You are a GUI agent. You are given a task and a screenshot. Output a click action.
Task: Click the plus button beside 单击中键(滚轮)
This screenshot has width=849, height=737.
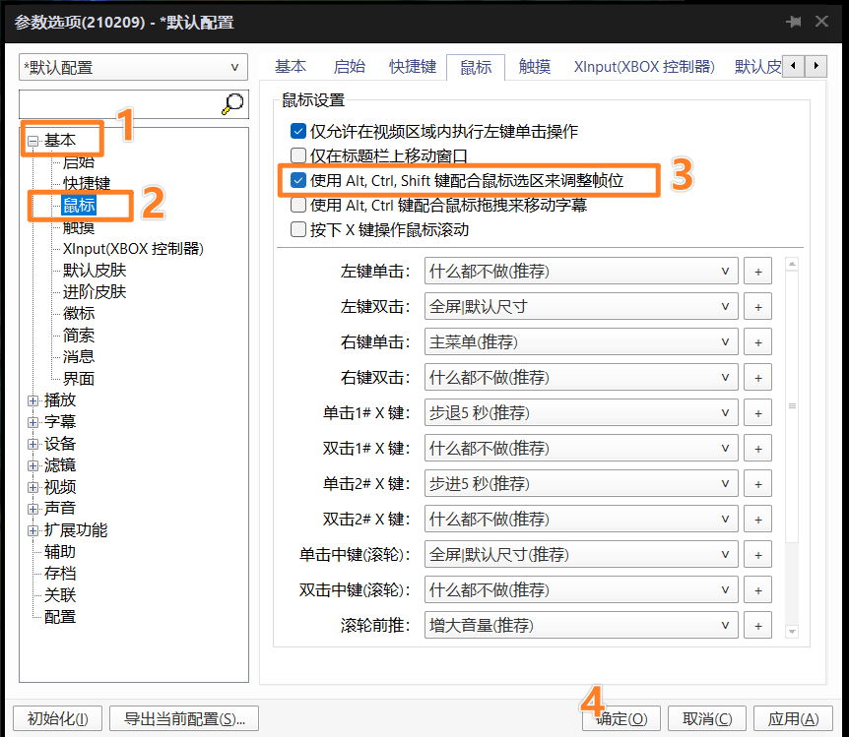(757, 555)
